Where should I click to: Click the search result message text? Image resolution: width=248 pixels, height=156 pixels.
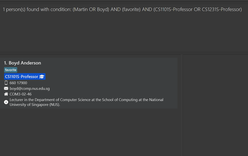[x=122, y=10]
